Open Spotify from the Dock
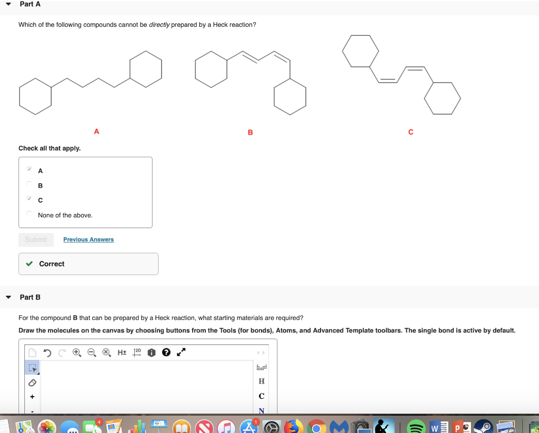 (416, 428)
